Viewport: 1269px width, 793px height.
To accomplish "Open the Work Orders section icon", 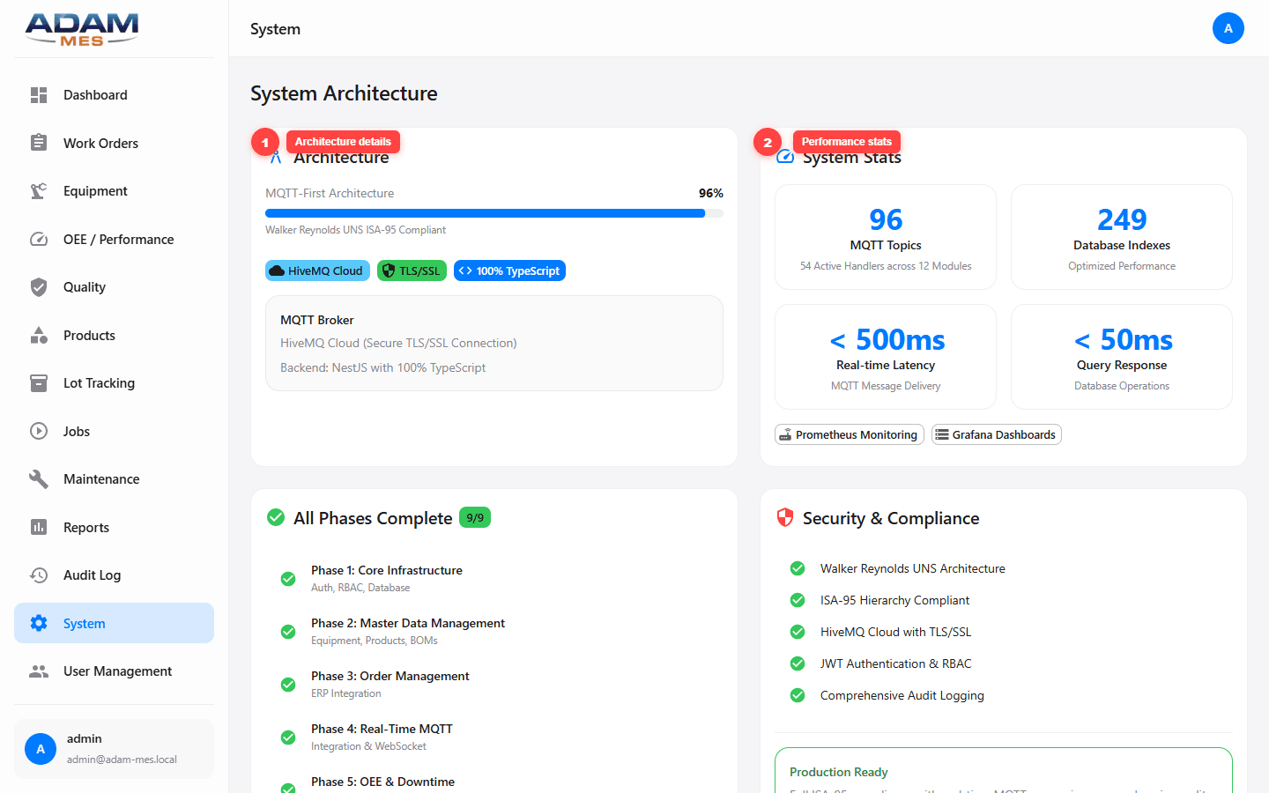I will coord(39,143).
